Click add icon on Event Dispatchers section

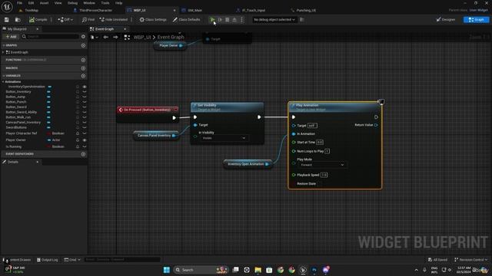coord(83,154)
